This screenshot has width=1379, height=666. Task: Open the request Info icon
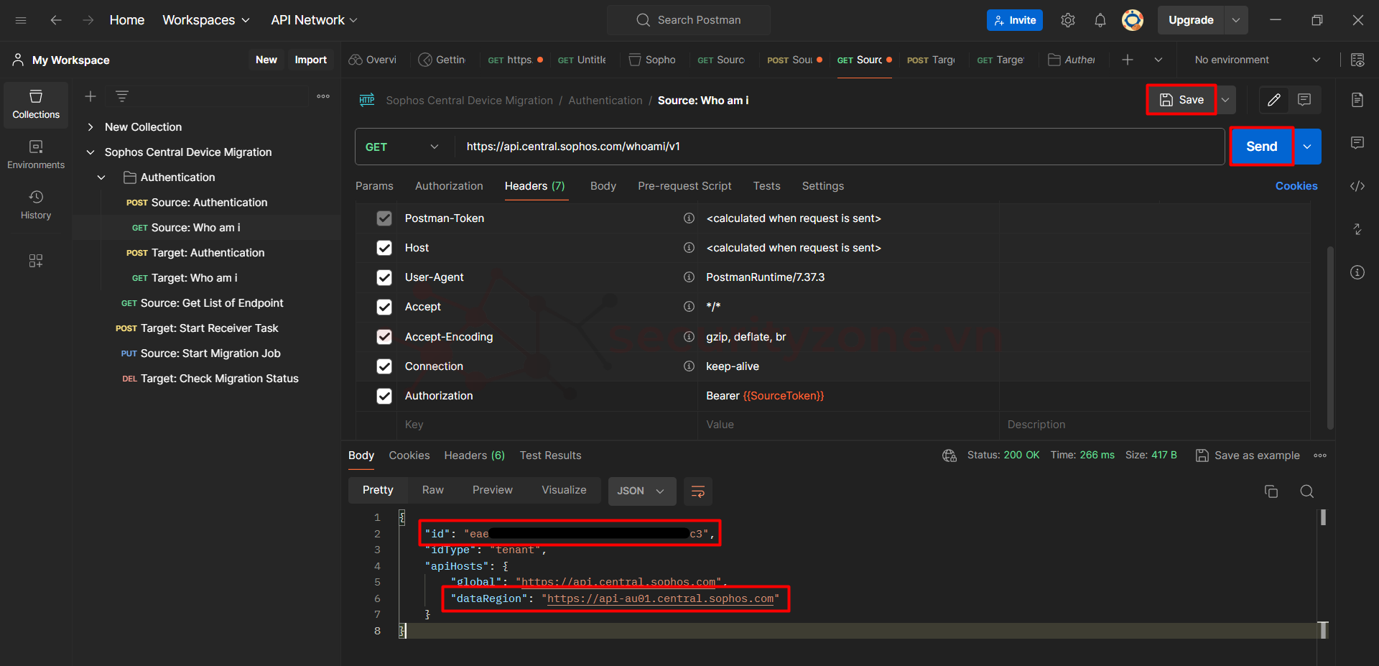click(1357, 272)
